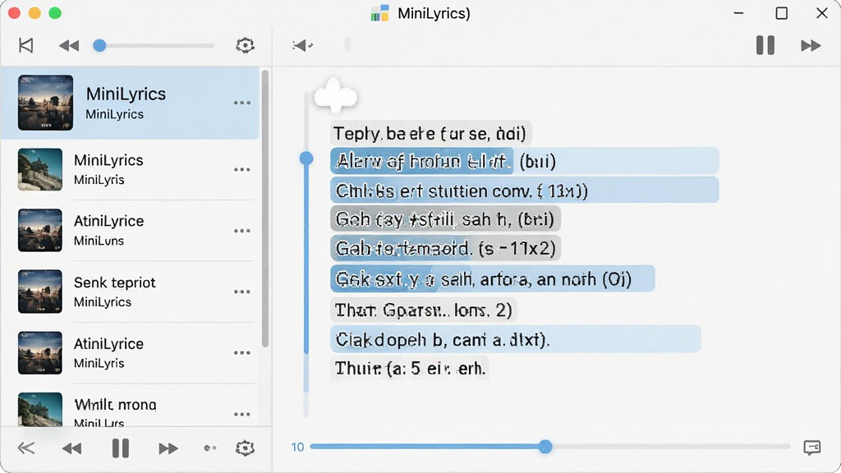Open more options for AtiniLyrice with subtitle MiniLyris
The height and width of the screenshot is (473, 841).
[x=242, y=353]
